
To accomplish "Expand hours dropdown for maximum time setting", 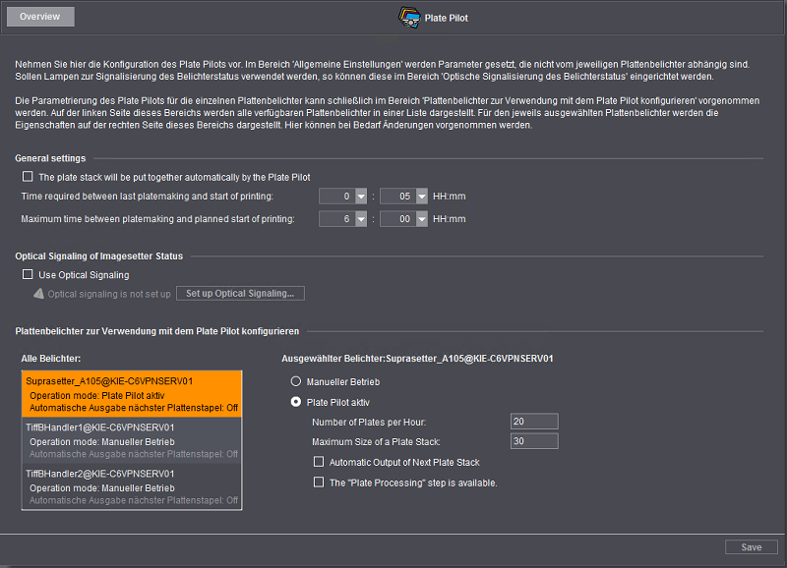I will 361,218.
